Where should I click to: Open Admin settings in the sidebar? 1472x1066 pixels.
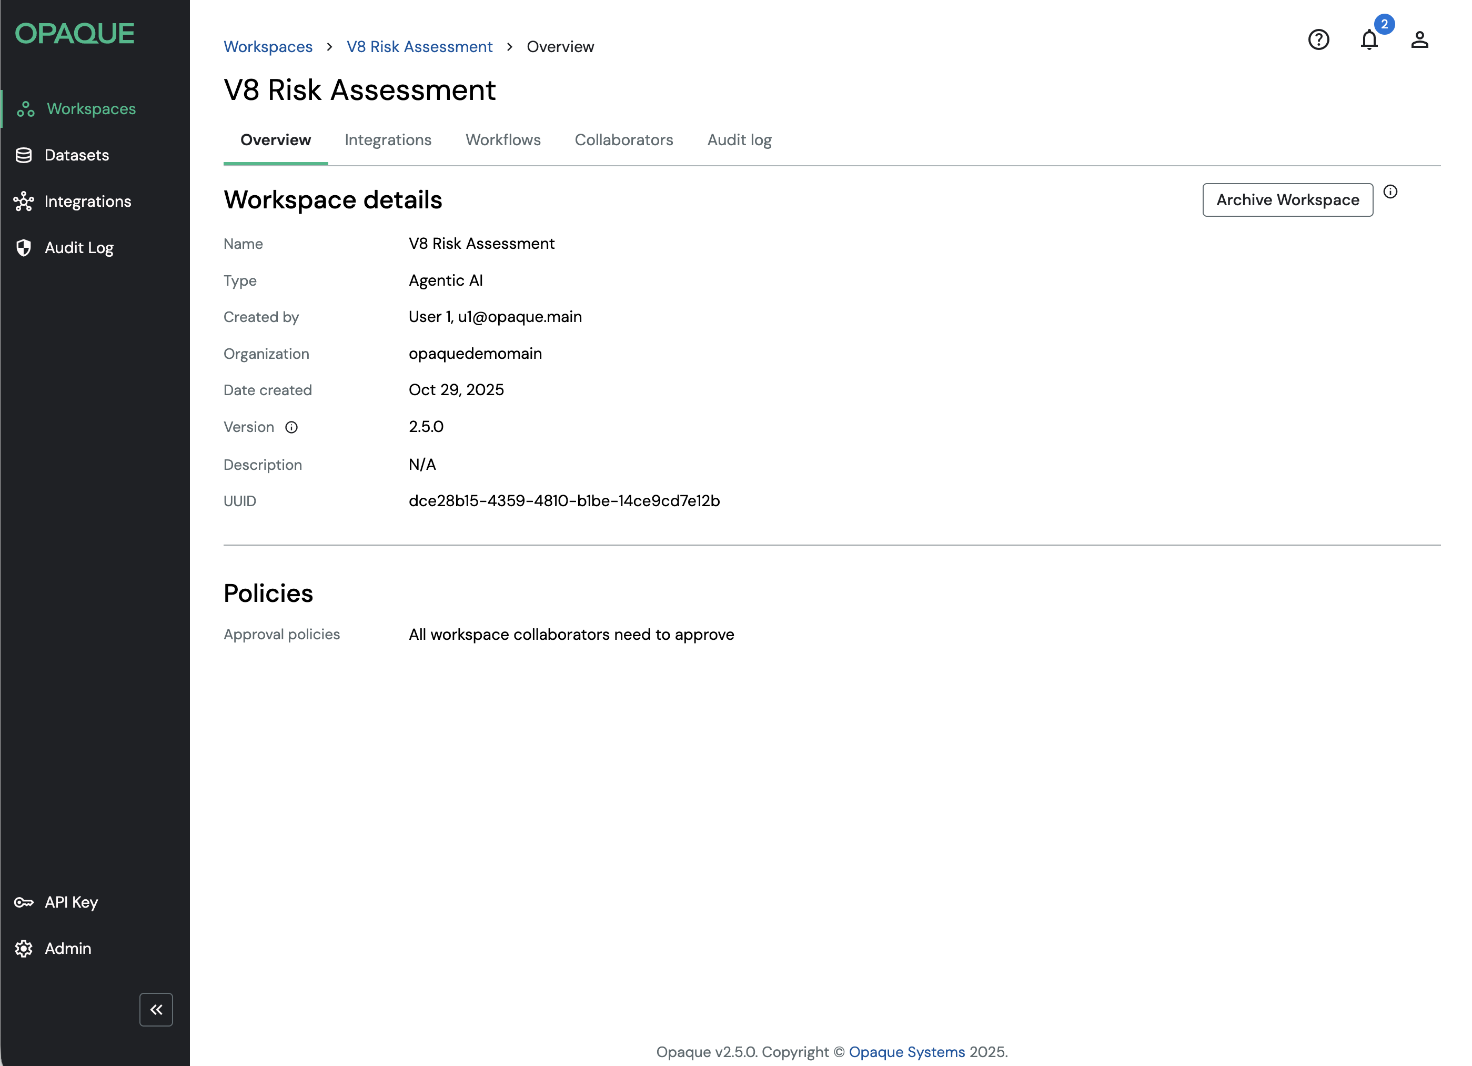(67, 949)
